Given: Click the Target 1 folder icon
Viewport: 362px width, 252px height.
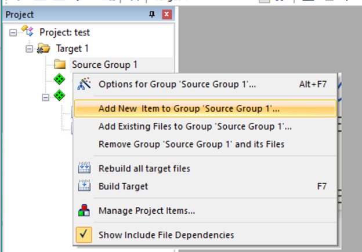Looking at the screenshot, I should pos(44,49).
